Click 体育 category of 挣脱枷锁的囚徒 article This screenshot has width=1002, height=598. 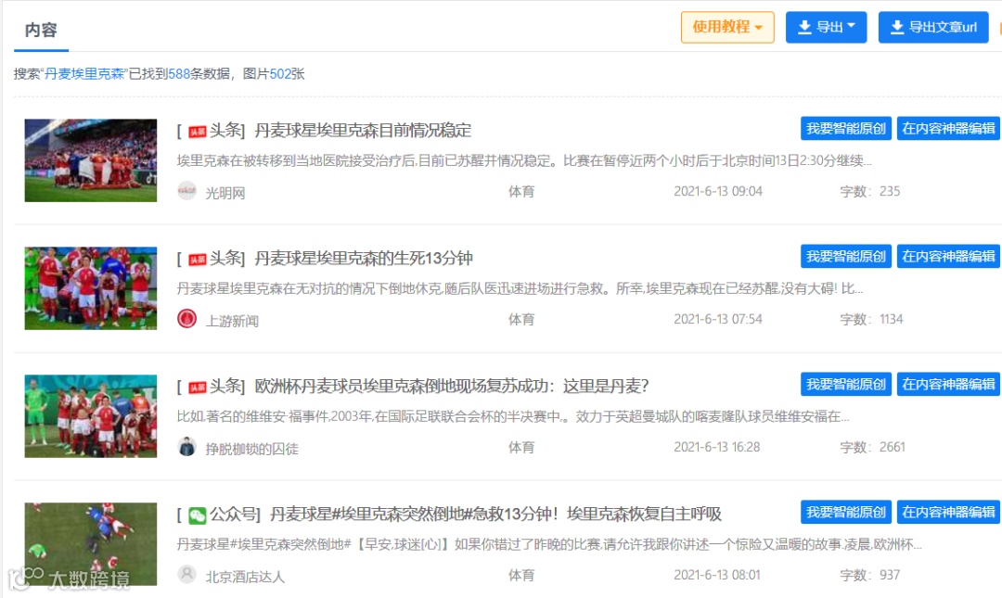tap(521, 447)
